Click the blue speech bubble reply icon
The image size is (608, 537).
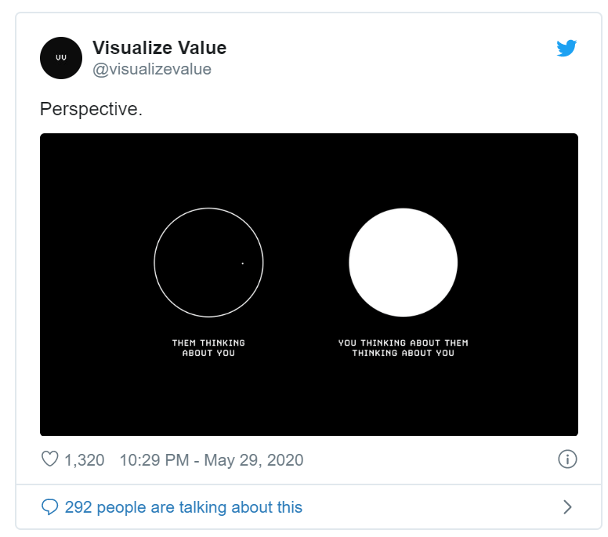point(49,507)
